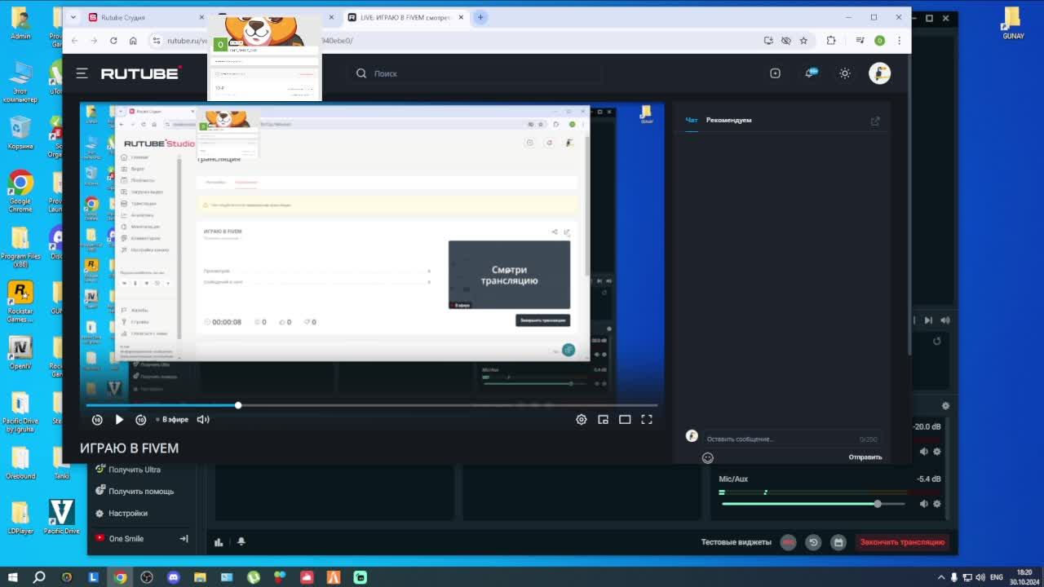Open Windows Start menu
The width and height of the screenshot is (1044, 587).
pyautogui.click(x=12, y=577)
